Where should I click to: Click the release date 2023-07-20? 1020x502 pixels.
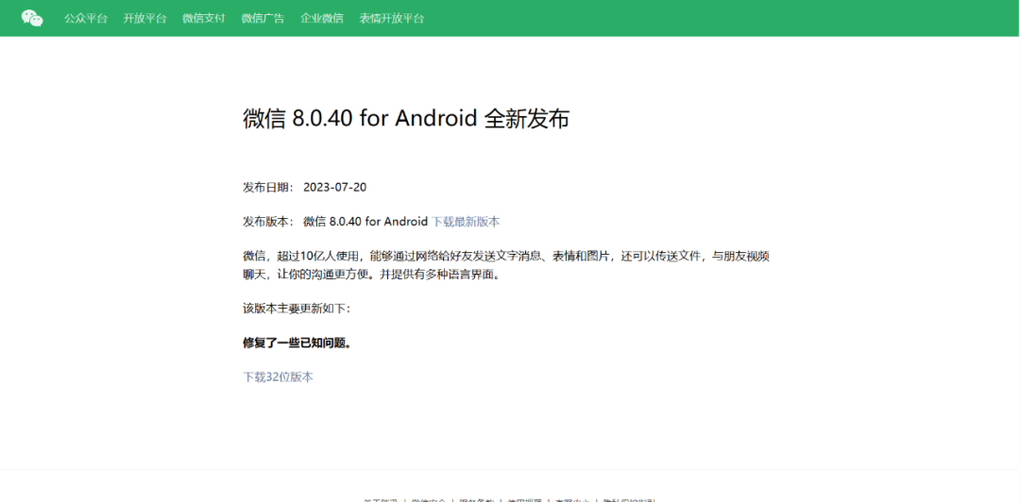335,187
